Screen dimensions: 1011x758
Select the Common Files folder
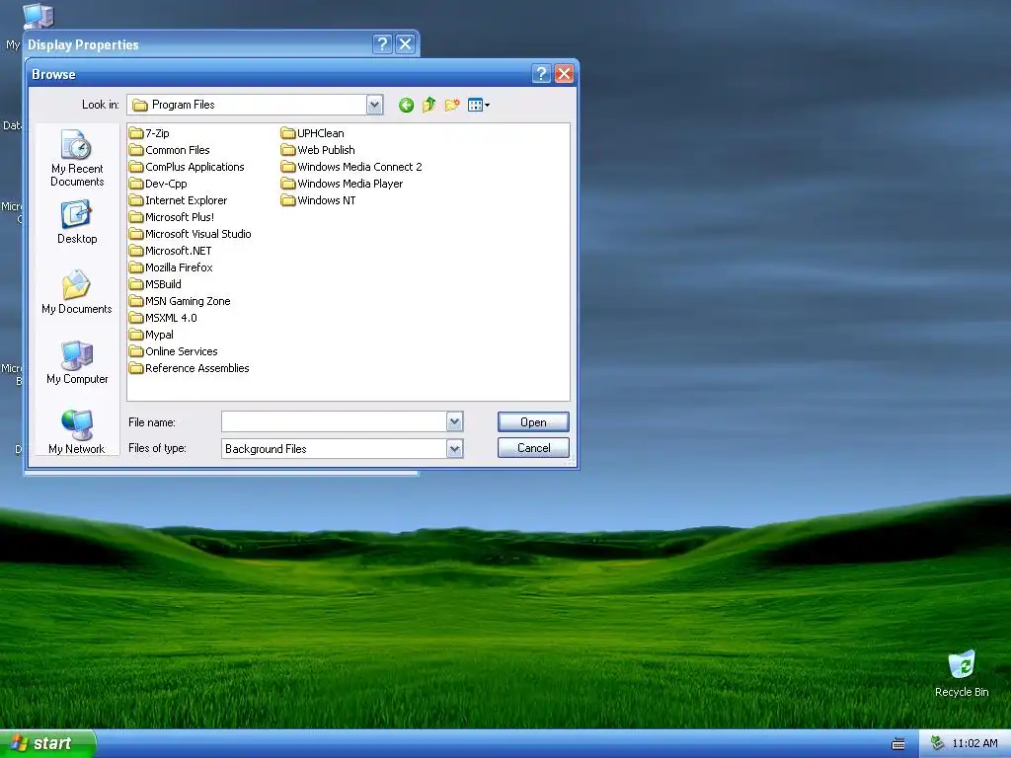click(x=169, y=150)
